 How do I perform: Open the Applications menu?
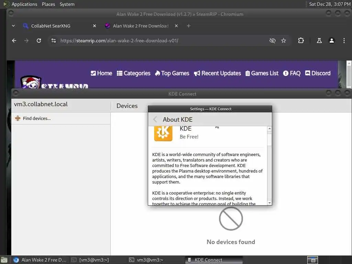coord(24,4)
